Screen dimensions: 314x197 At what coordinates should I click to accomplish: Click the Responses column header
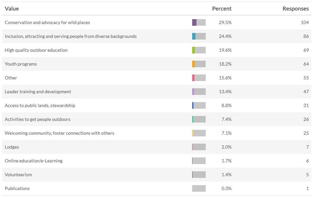click(295, 9)
